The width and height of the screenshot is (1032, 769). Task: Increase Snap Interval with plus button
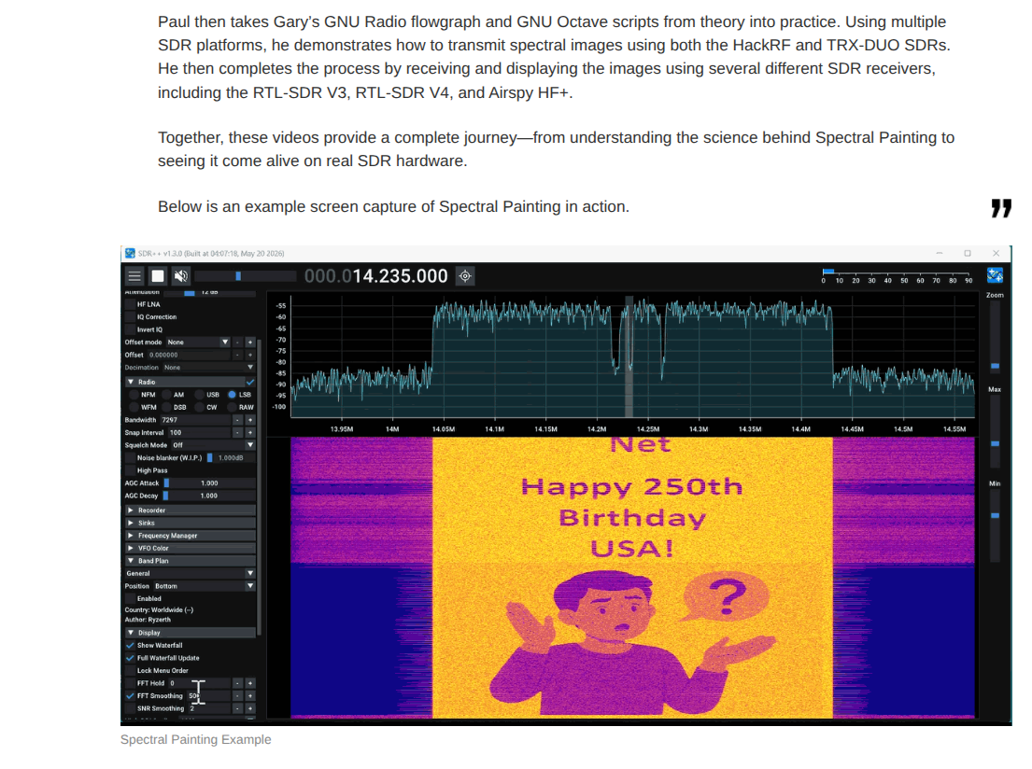250,433
